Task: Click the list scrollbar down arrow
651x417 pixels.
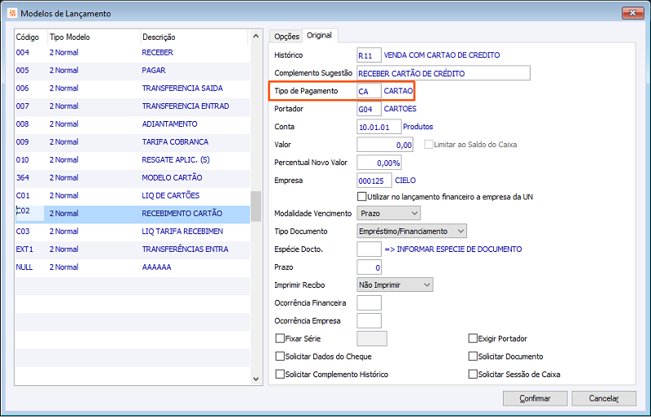Action: [256, 379]
